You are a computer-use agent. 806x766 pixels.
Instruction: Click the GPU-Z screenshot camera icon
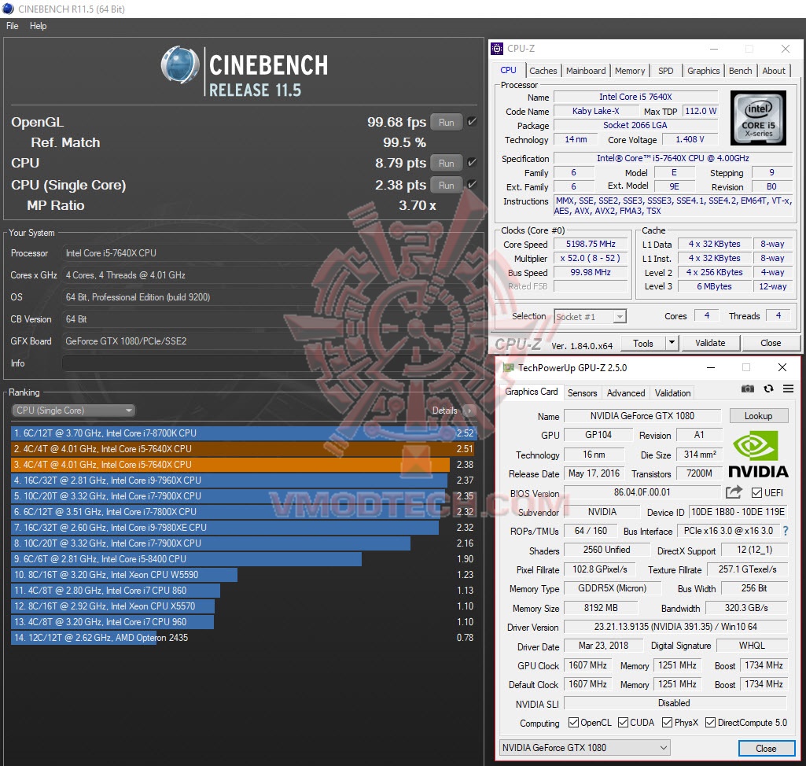pyautogui.click(x=747, y=389)
